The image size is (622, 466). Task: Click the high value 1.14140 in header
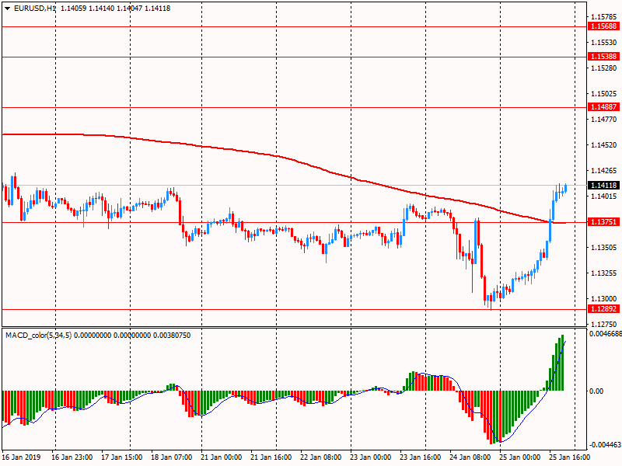(x=100, y=9)
